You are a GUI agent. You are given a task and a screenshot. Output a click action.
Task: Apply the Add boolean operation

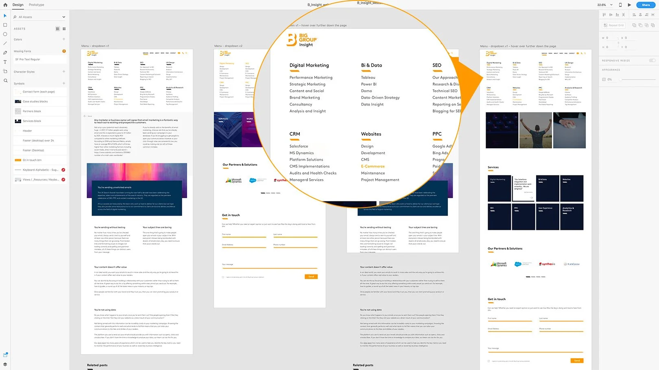[x=634, y=25]
